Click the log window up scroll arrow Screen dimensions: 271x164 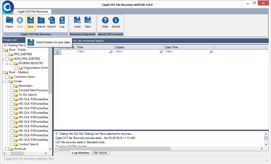(x=266, y=134)
